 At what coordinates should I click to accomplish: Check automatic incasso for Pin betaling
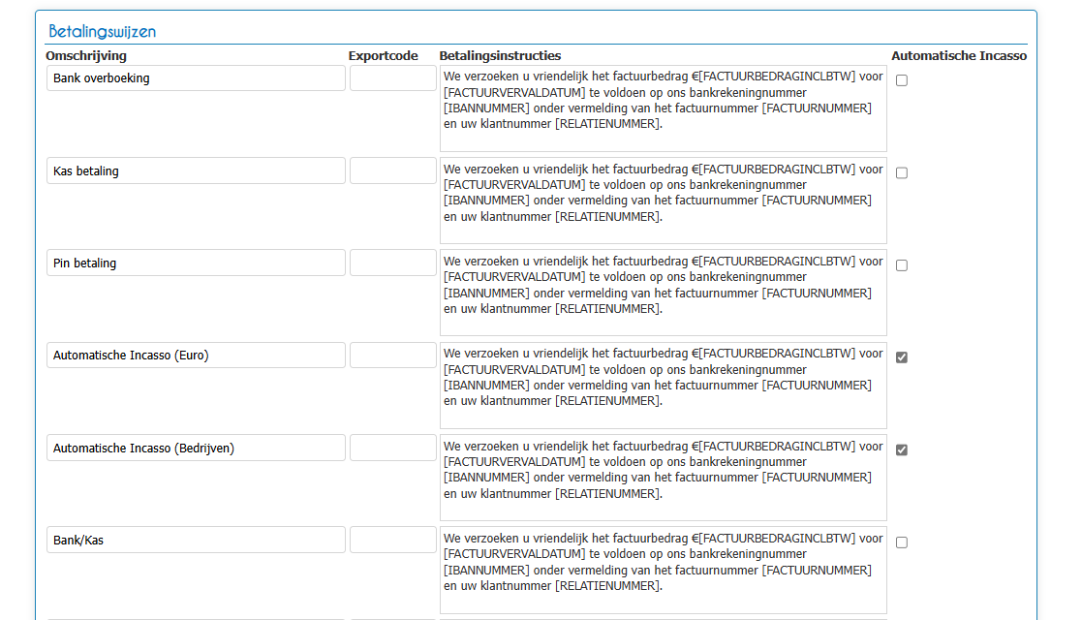tap(901, 265)
